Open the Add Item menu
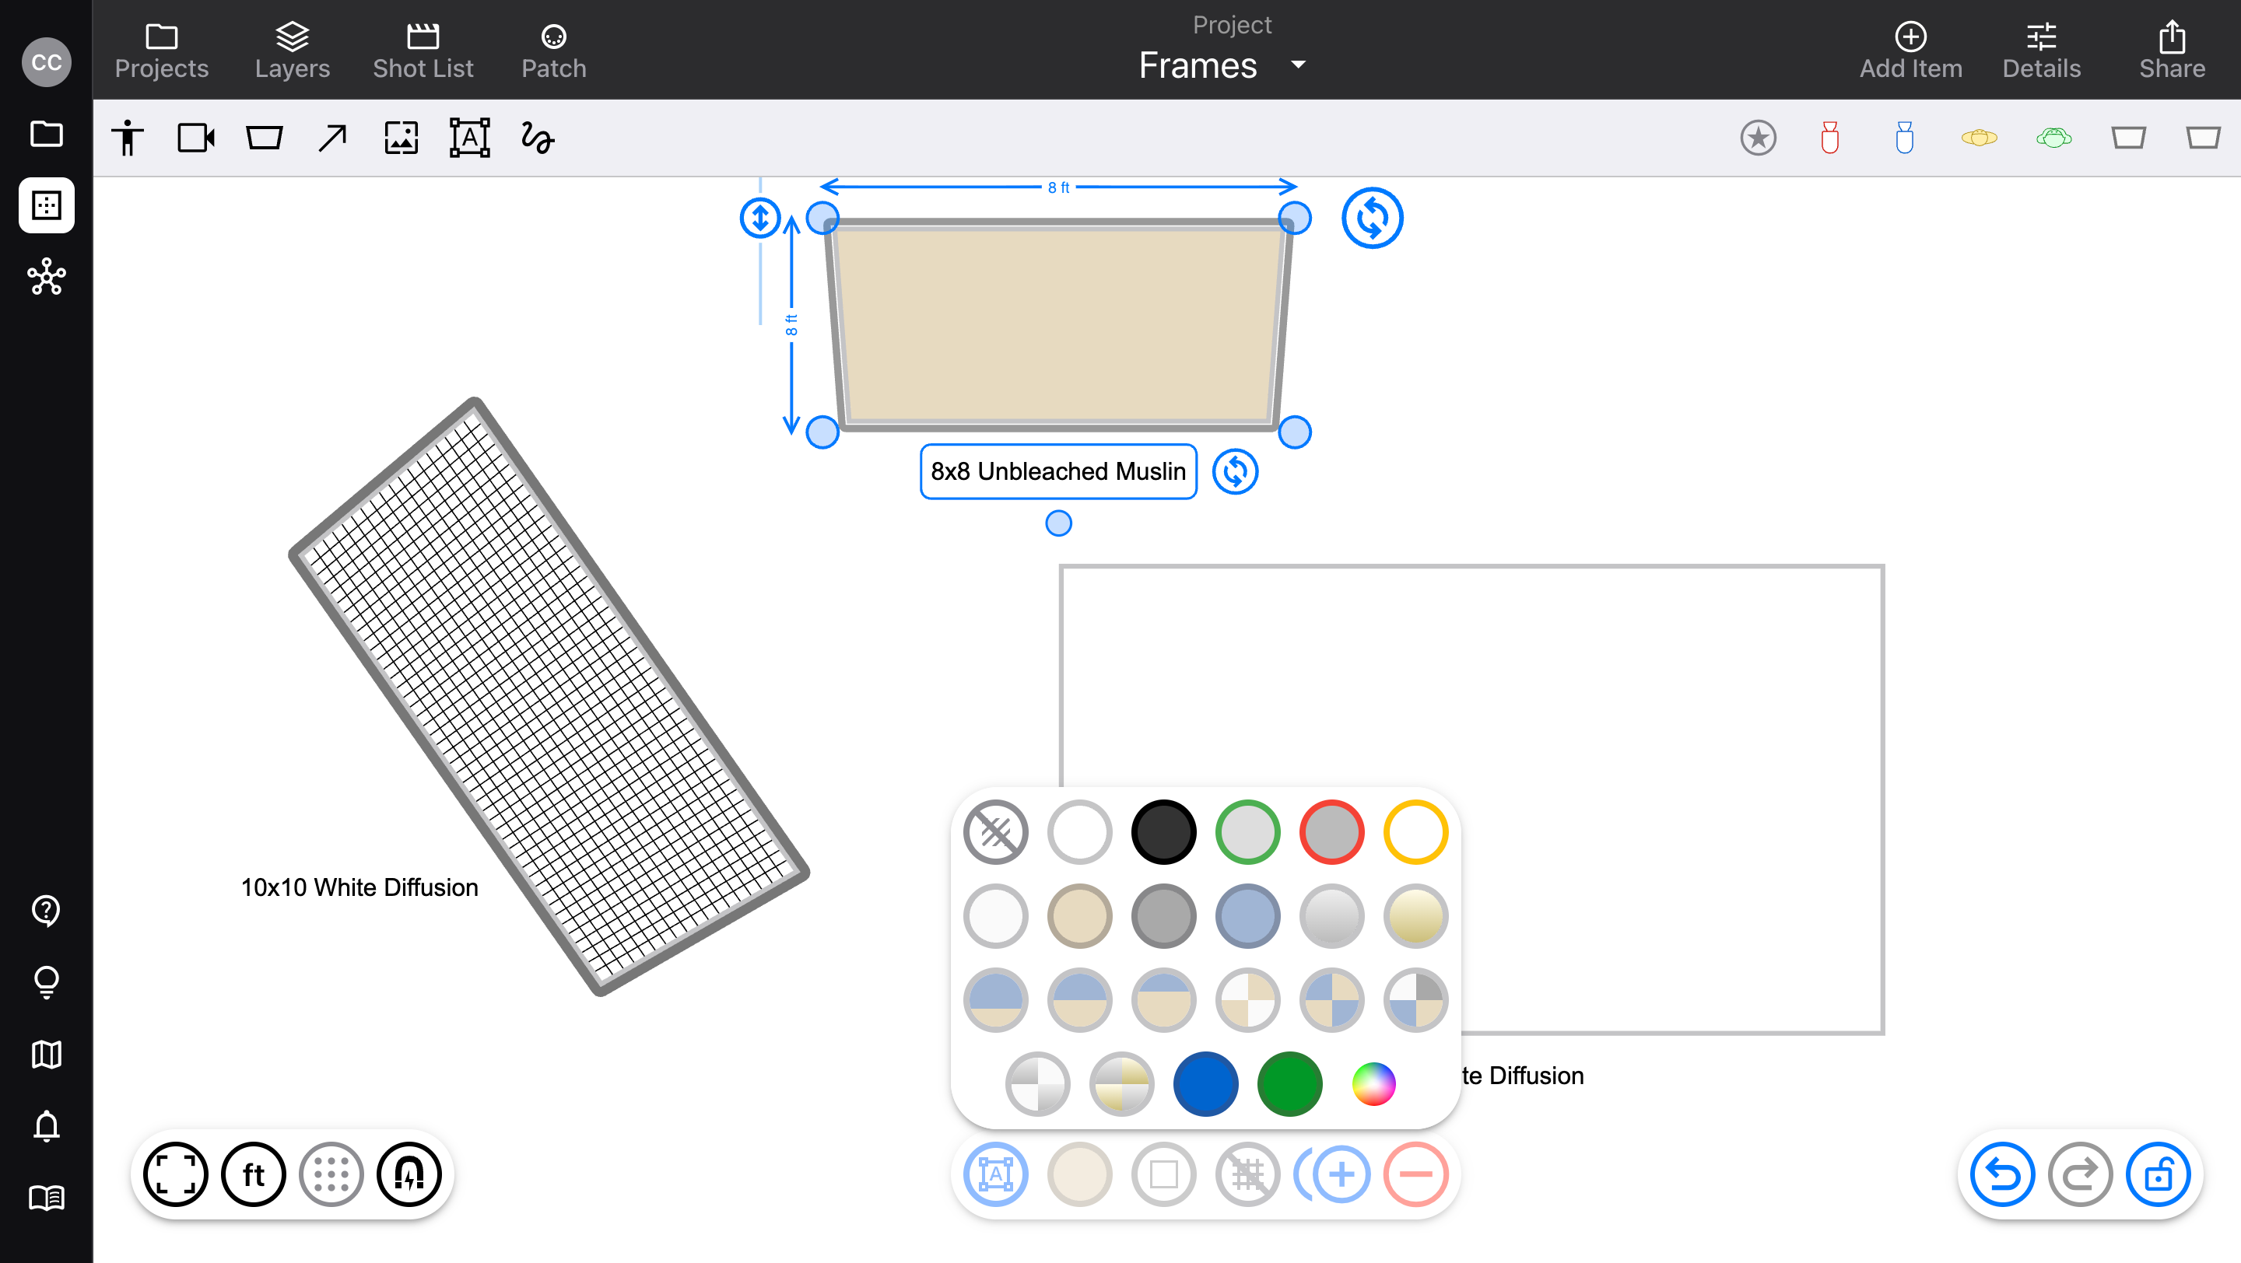The width and height of the screenshot is (2241, 1263). pos(1910,51)
